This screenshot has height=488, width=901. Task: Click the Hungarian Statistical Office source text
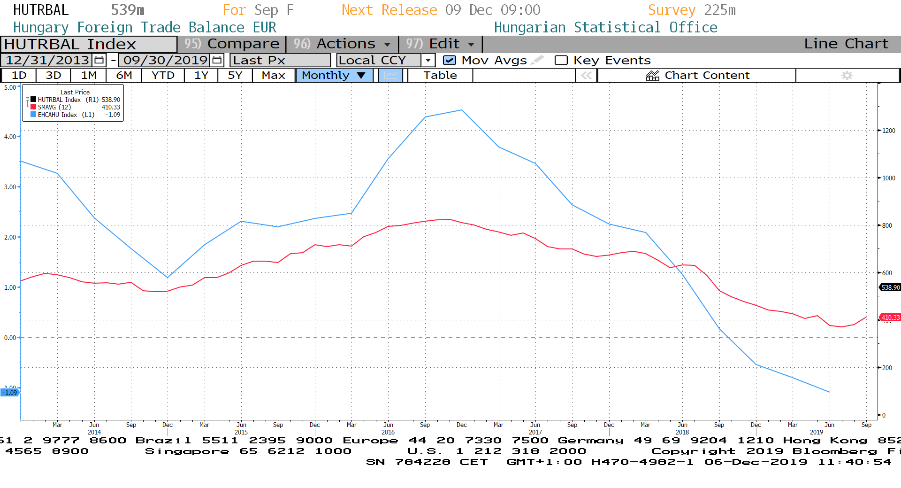605,27
